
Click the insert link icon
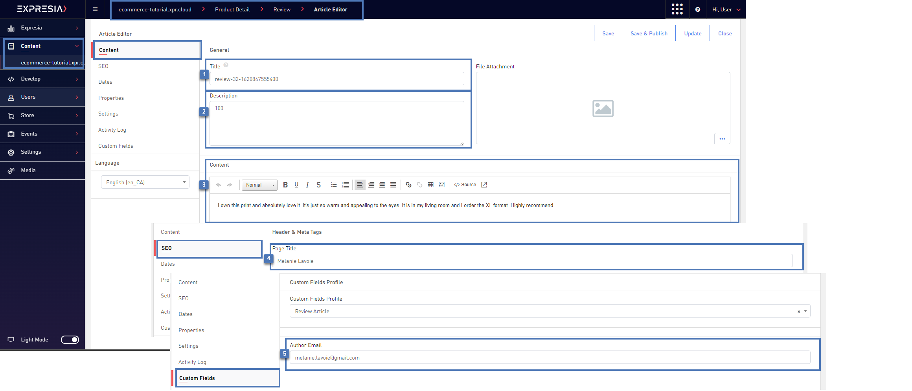408,185
